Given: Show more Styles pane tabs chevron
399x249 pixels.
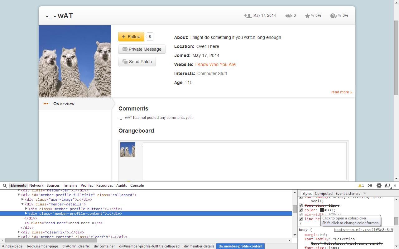Looking at the screenshot, I should point(365,193).
